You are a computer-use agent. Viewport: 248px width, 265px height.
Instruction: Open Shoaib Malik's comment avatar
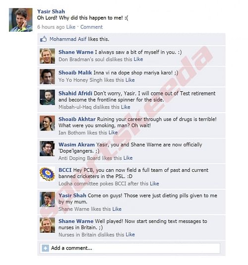[x=47, y=76]
